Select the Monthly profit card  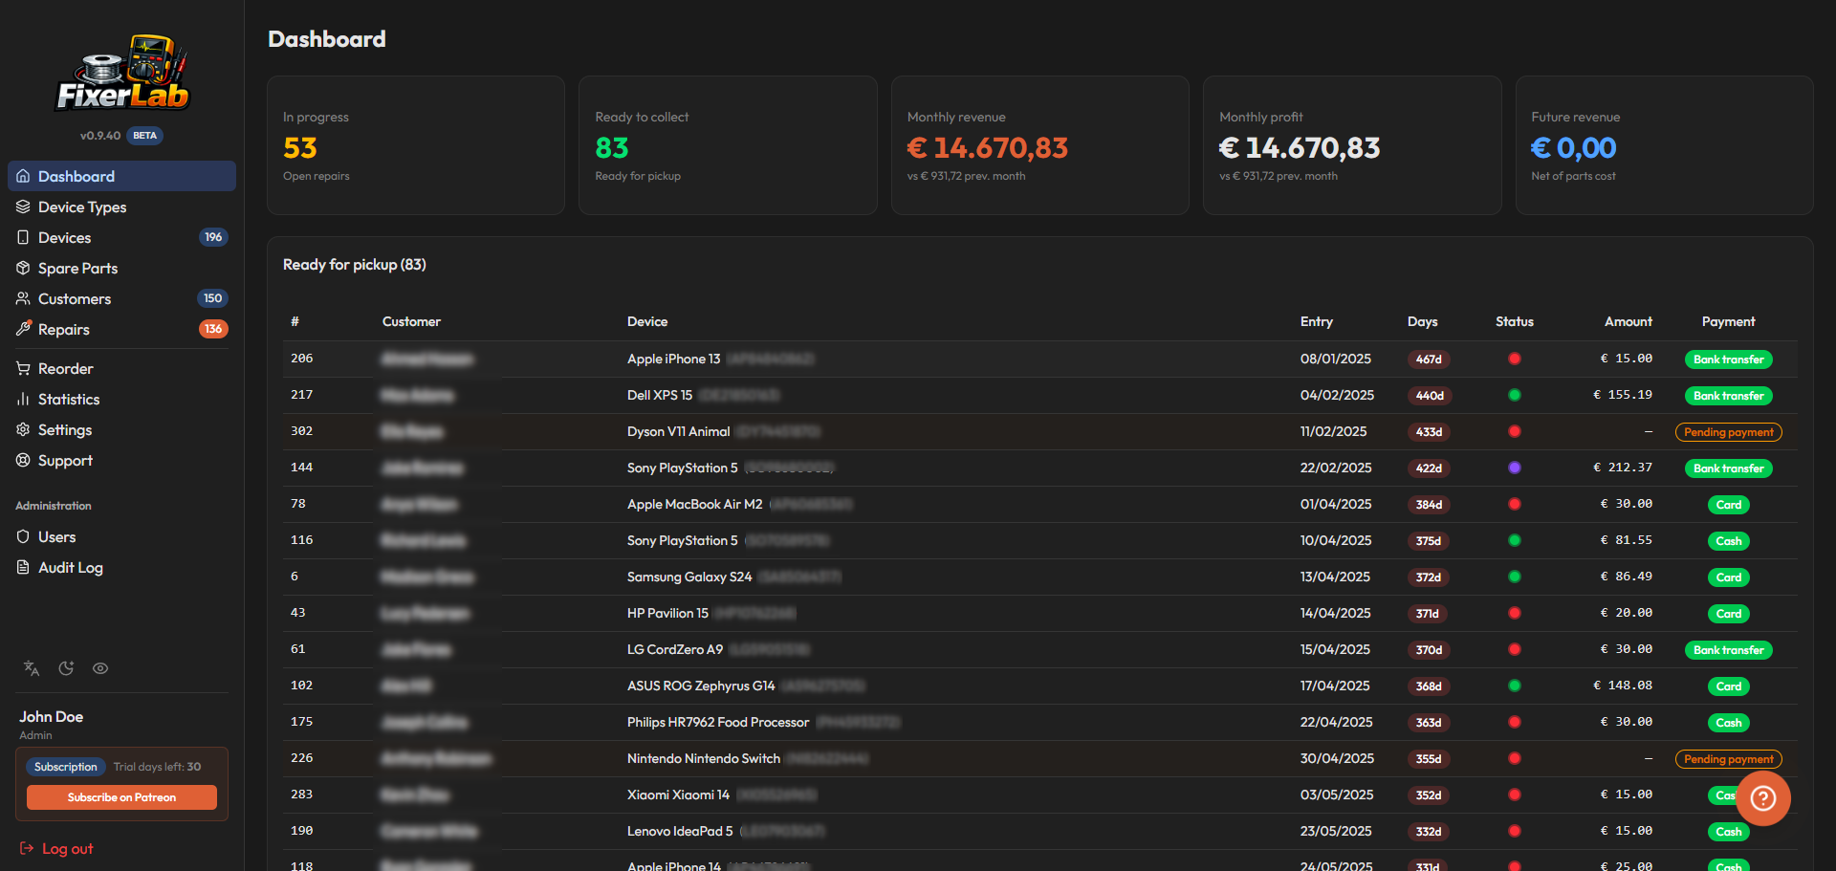(1352, 145)
